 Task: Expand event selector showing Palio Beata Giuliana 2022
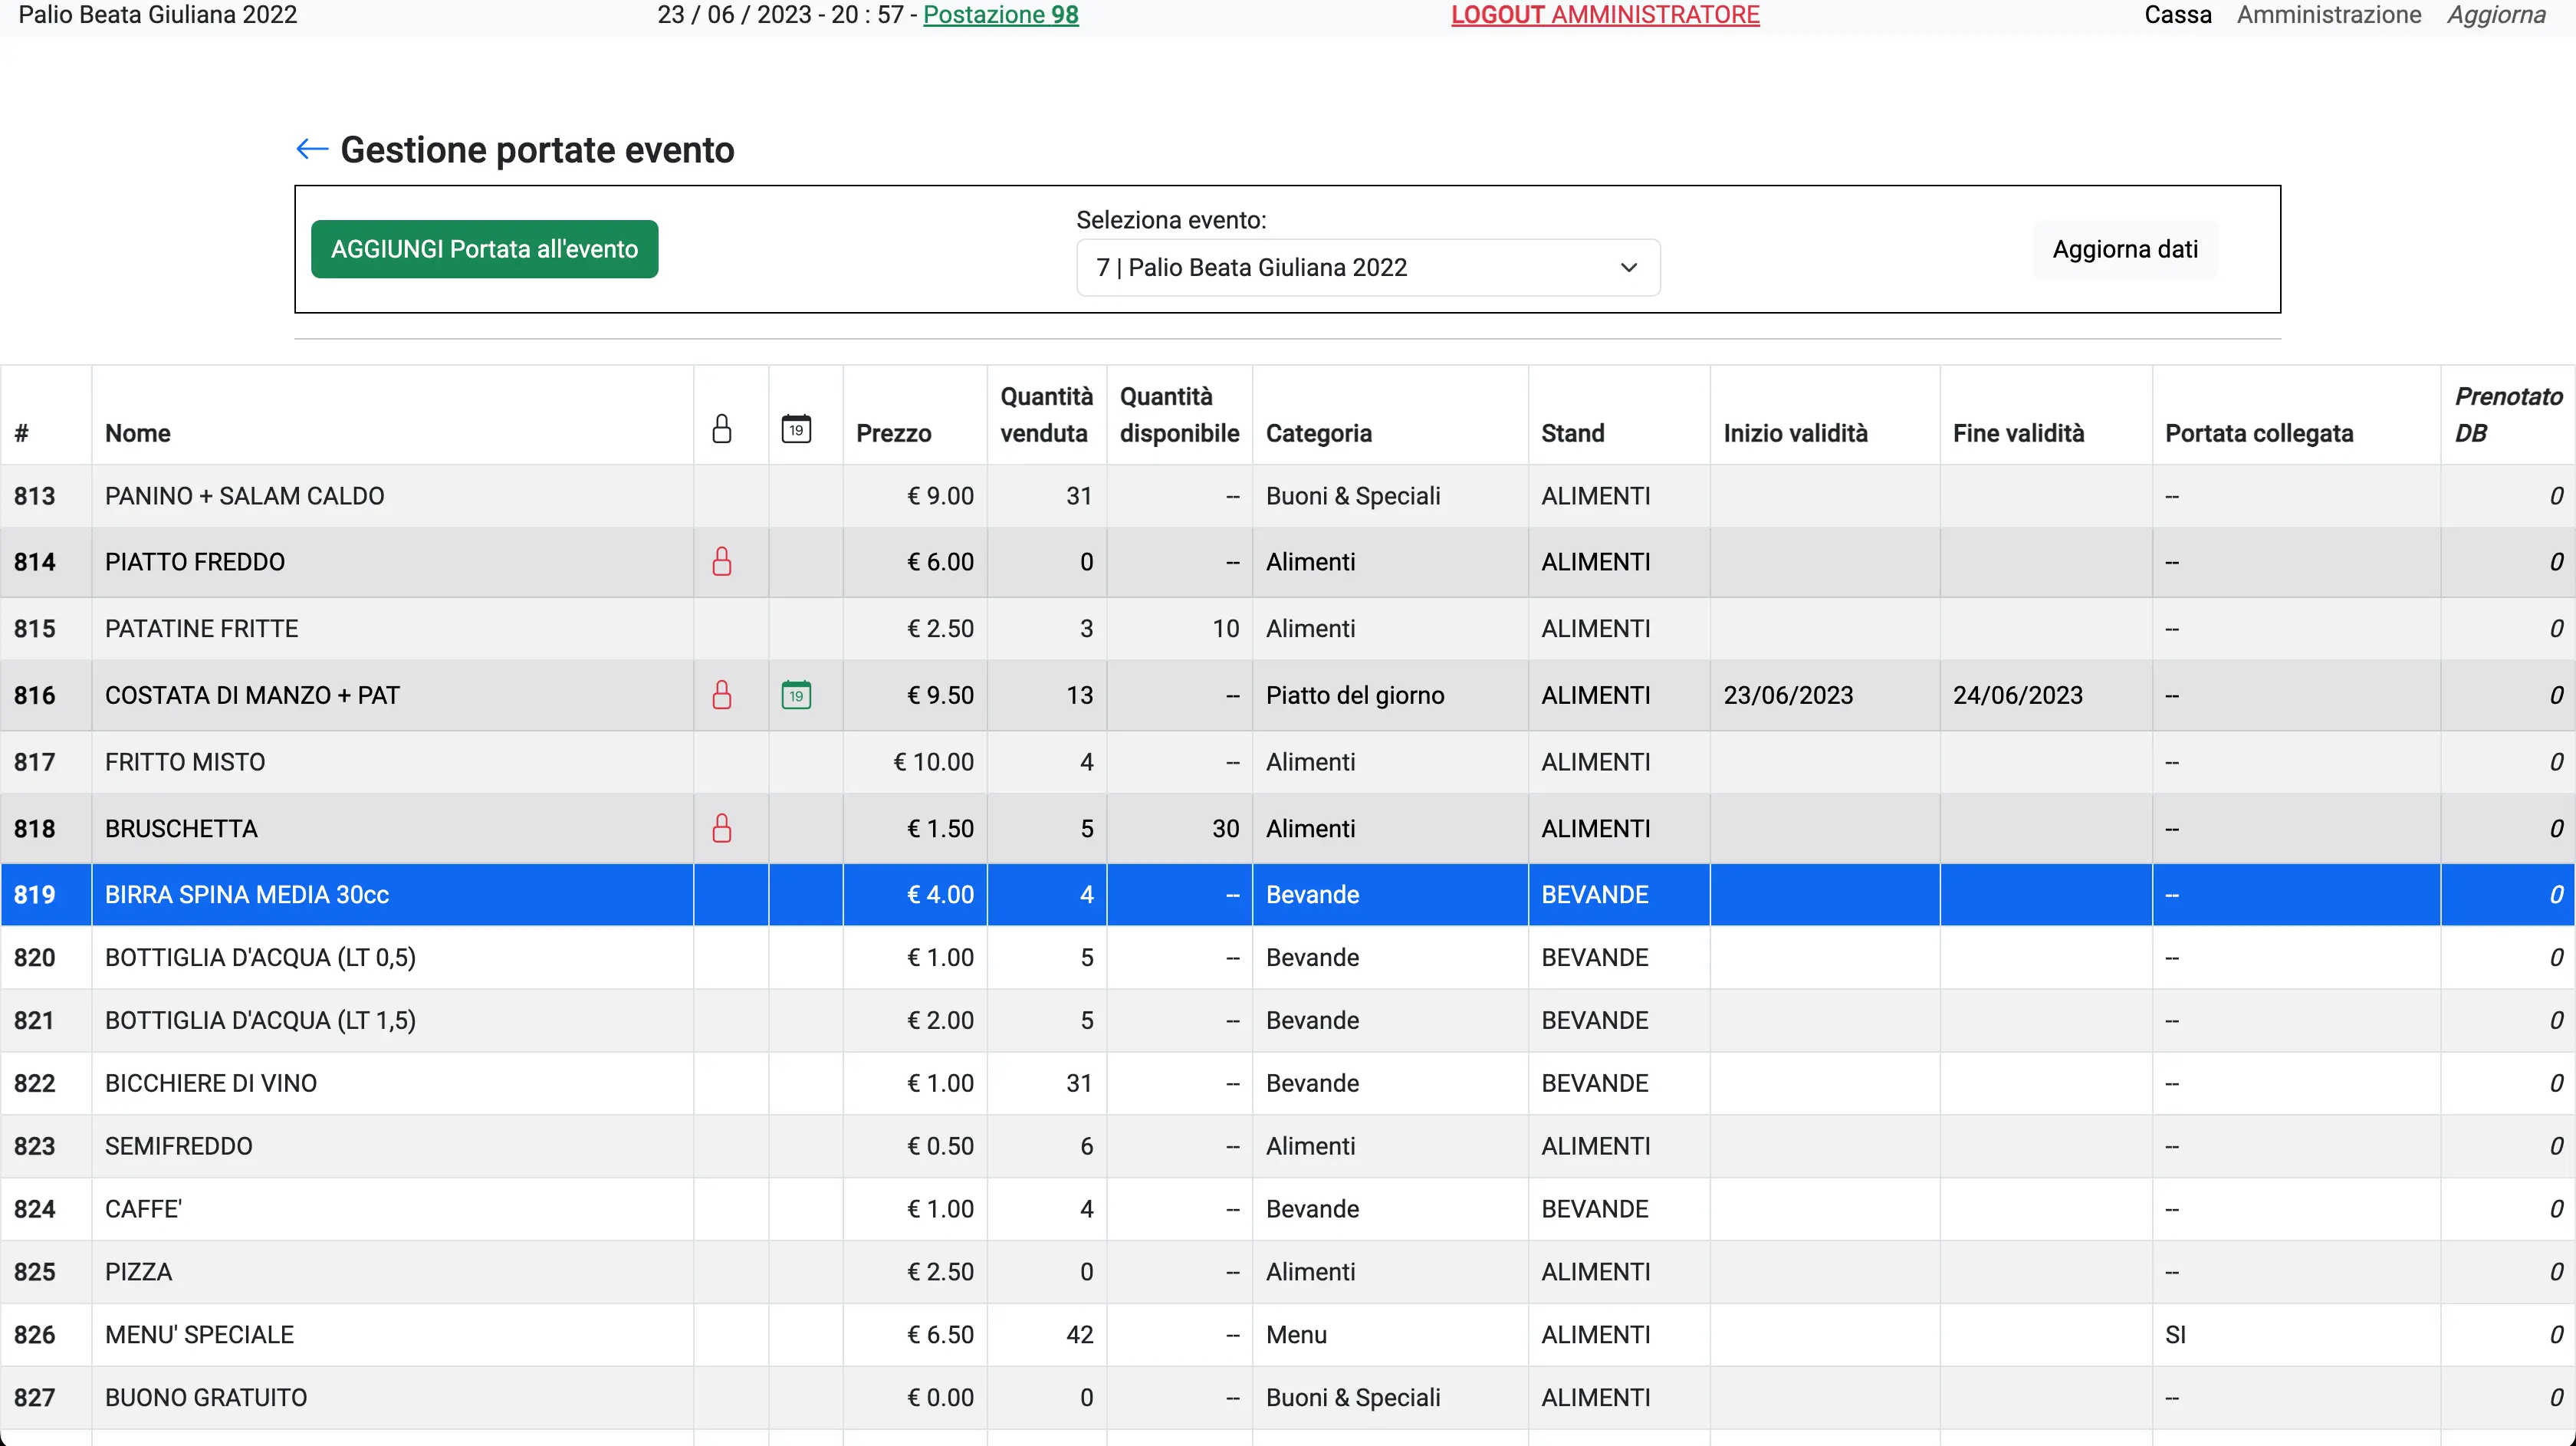point(1367,267)
